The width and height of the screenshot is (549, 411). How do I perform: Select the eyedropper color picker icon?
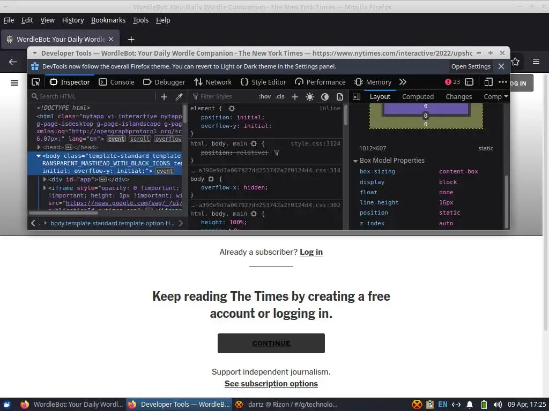179,97
